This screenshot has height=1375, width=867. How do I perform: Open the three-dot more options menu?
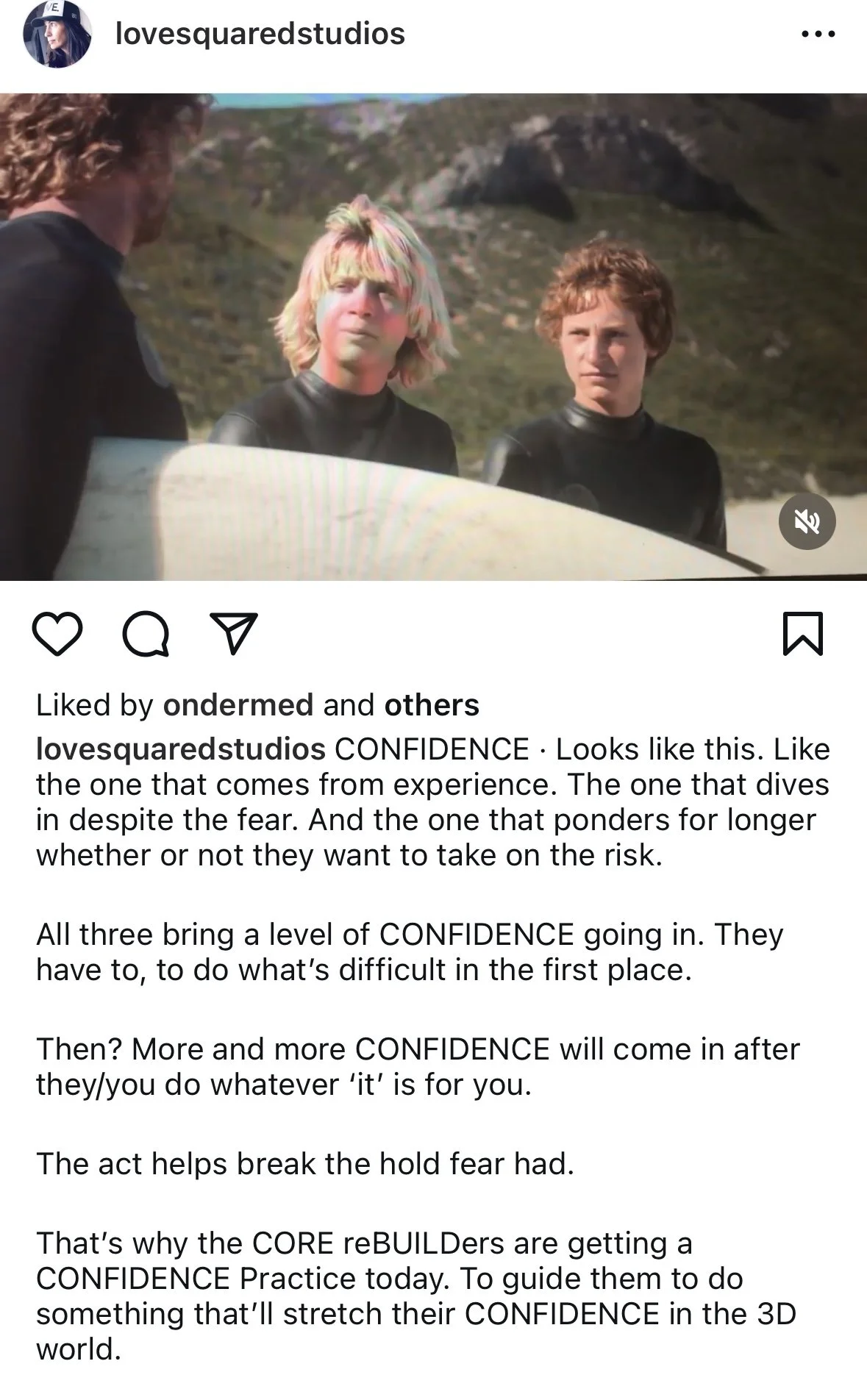tap(818, 34)
